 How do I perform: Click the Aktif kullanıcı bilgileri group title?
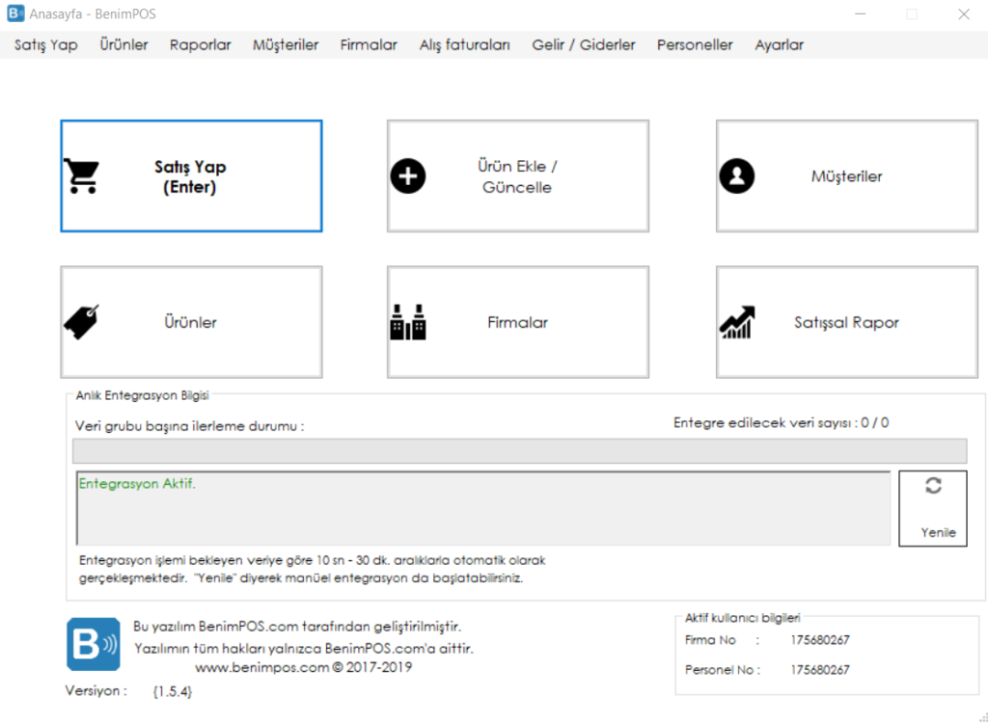(x=742, y=618)
